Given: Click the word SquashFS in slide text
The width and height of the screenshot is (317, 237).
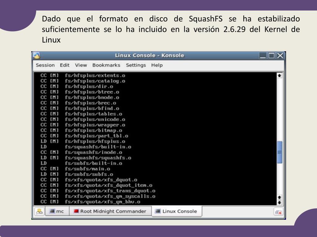Looking at the screenshot, I should (206, 19).
